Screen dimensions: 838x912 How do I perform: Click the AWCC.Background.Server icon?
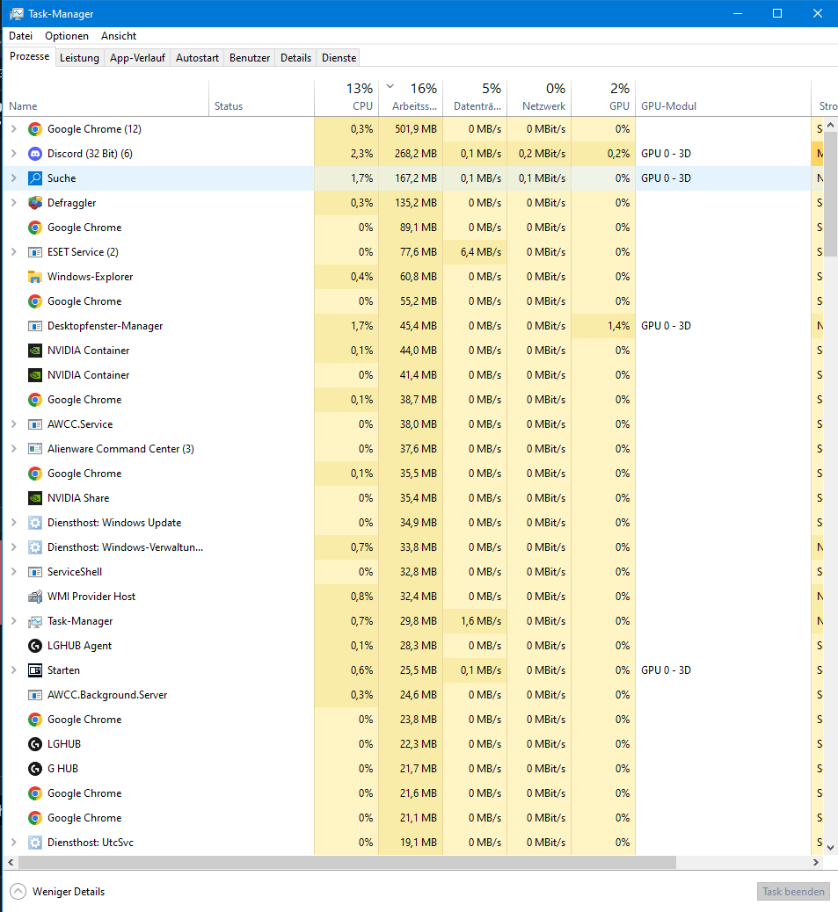(35, 694)
